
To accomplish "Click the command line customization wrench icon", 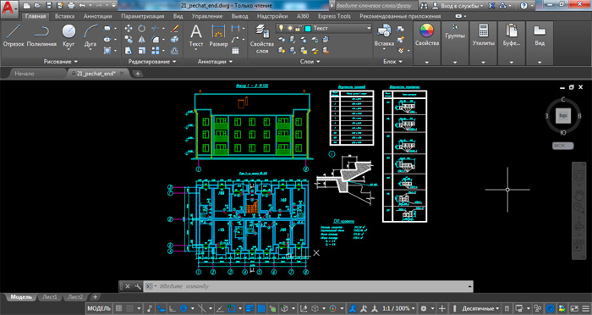I will 138,286.
